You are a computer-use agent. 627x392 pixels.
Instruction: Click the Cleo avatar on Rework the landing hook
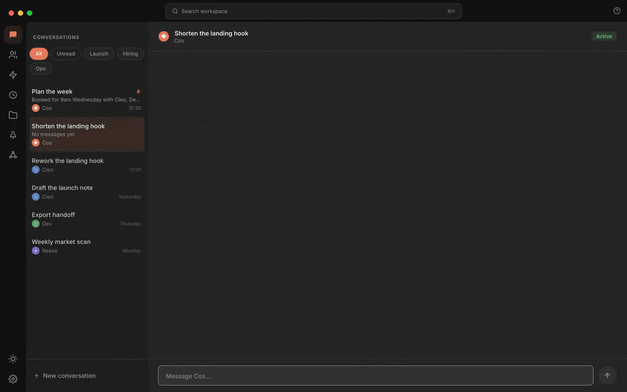pos(35,170)
